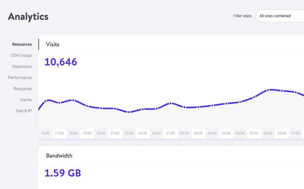Click the 18:00 time axis label
Viewport: 304px width, 189px height.
point(73,133)
